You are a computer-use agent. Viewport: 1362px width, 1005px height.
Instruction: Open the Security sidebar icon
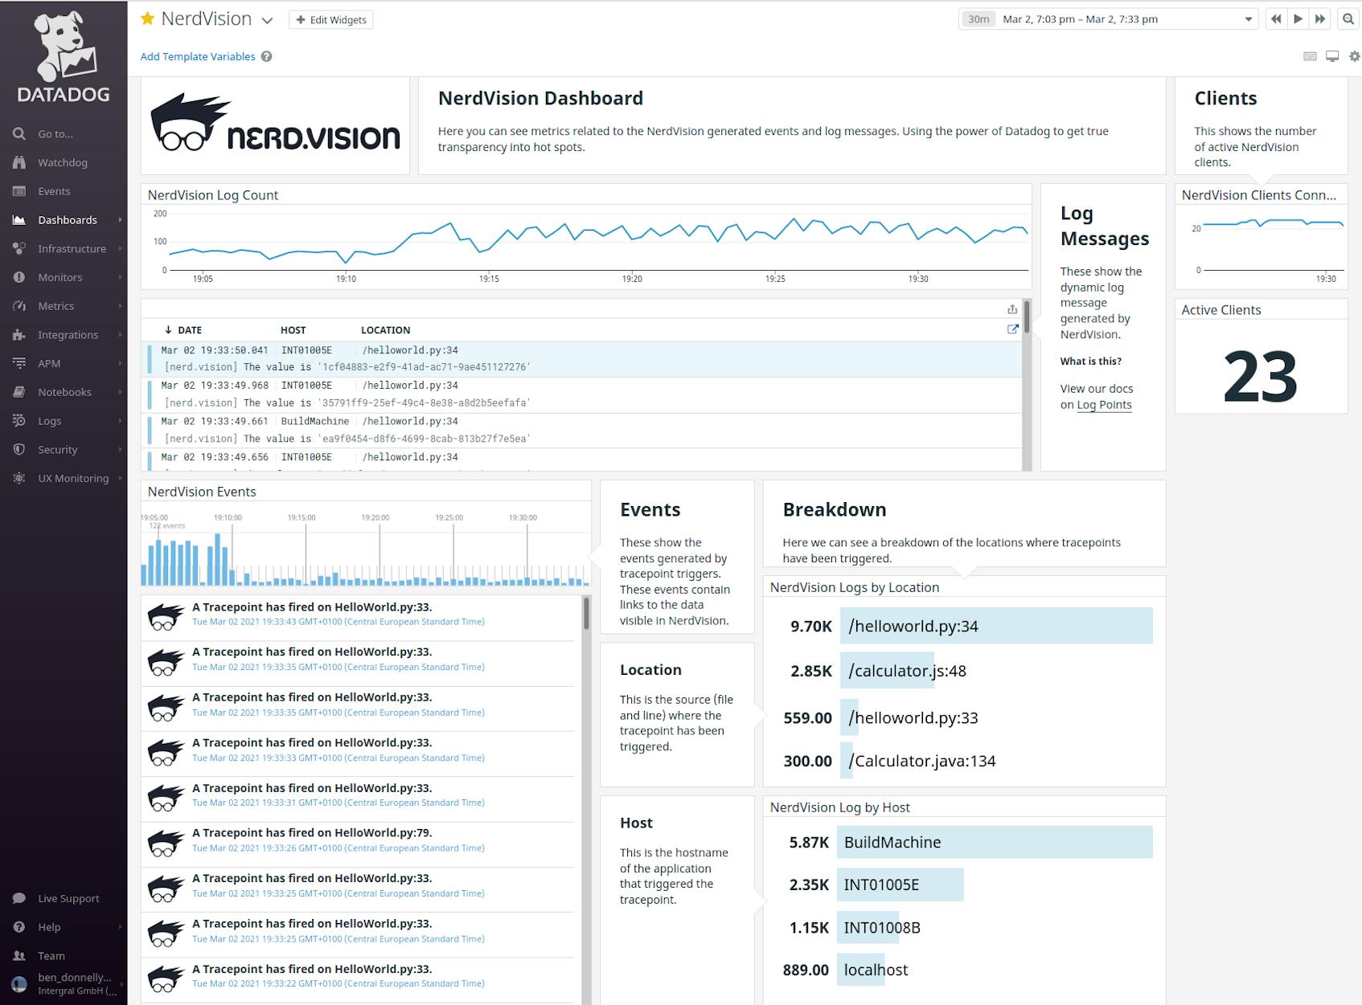pyautogui.click(x=20, y=449)
